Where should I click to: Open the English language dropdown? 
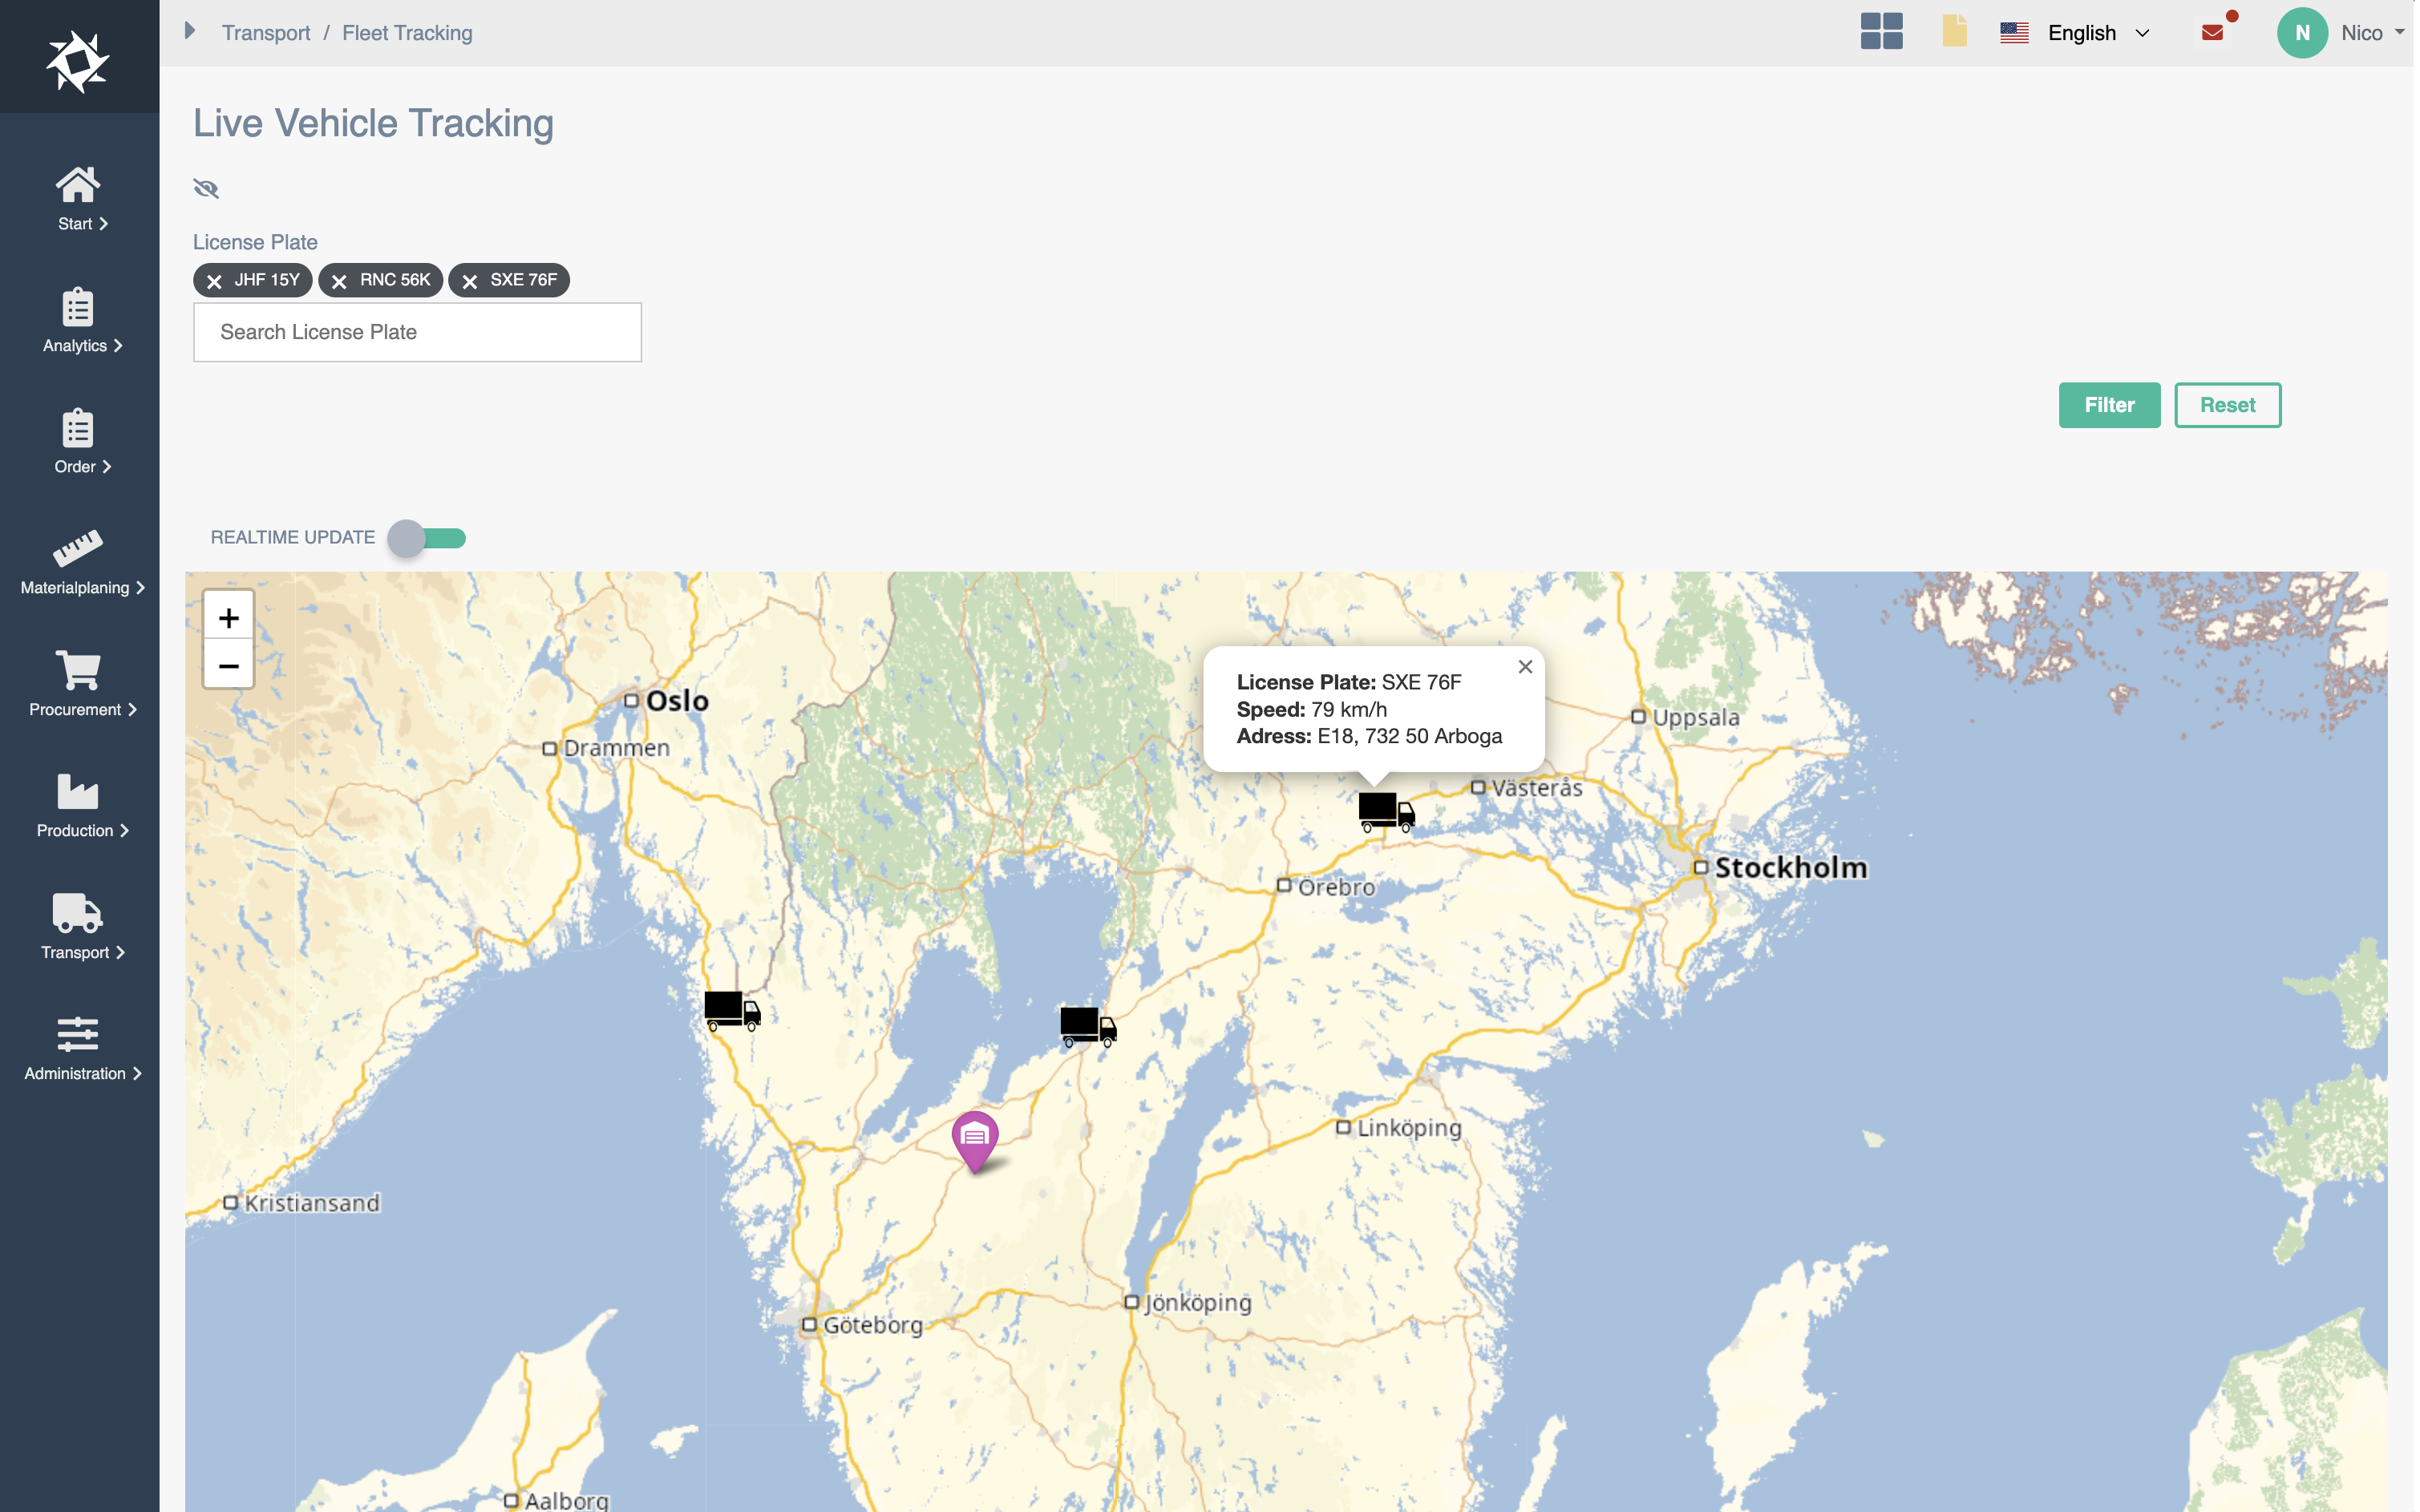2078,33
